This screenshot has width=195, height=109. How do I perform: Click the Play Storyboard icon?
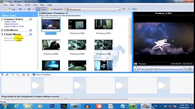click(x=28, y=75)
